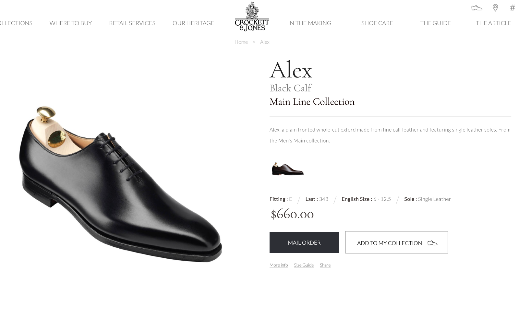This screenshot has width=519, height=317.
Task: Click the Mail Order button
Action: click(304, 242)
